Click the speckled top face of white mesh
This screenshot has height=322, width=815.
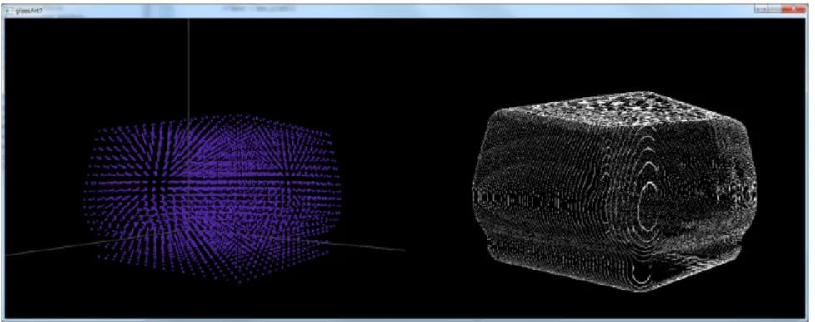618,108
